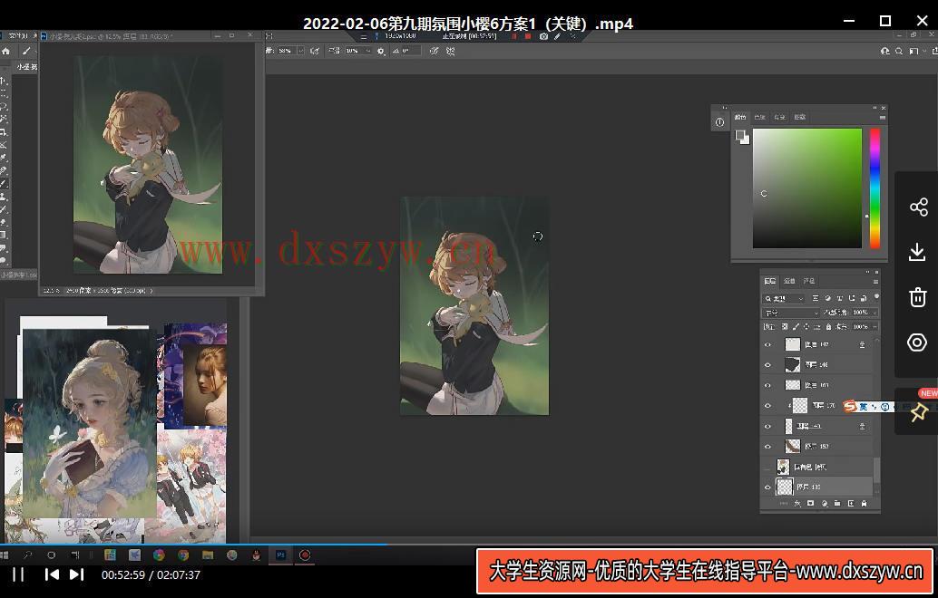Open File Explorer from the taskbar
Screen dimensions: 938x598
(x=208, y=555)
